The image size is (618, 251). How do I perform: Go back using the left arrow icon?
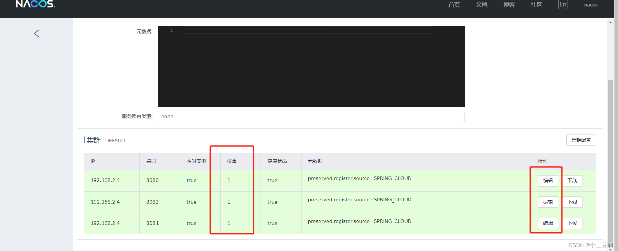[x=37, y=34]
